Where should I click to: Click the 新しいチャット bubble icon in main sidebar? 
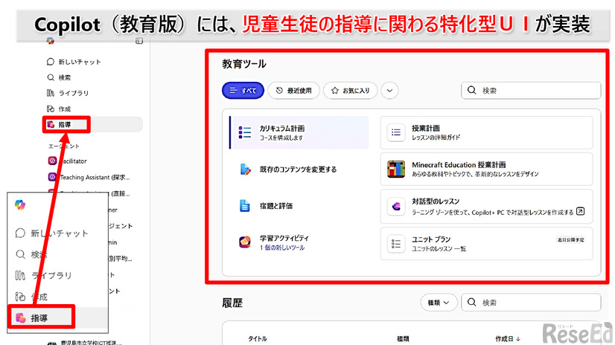pos(50,62)
